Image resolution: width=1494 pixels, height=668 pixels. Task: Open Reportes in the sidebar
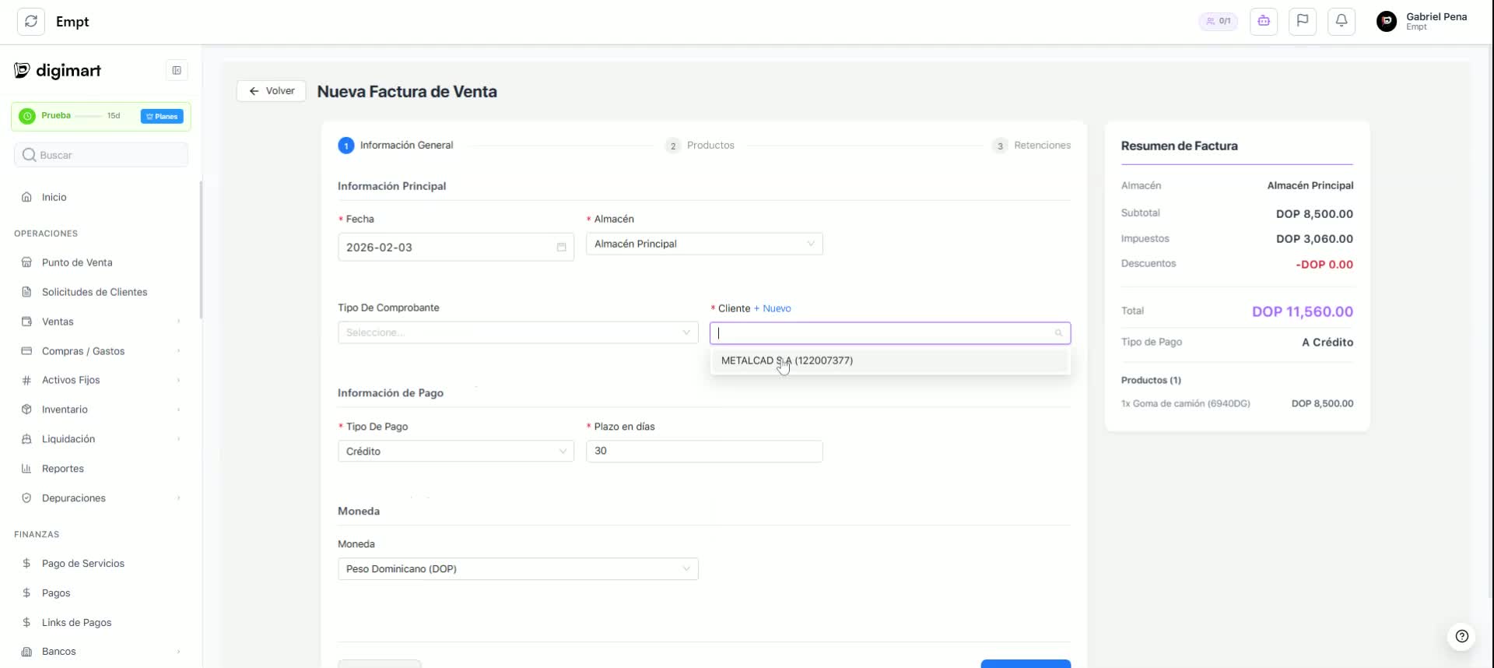[x=63, y=469]
